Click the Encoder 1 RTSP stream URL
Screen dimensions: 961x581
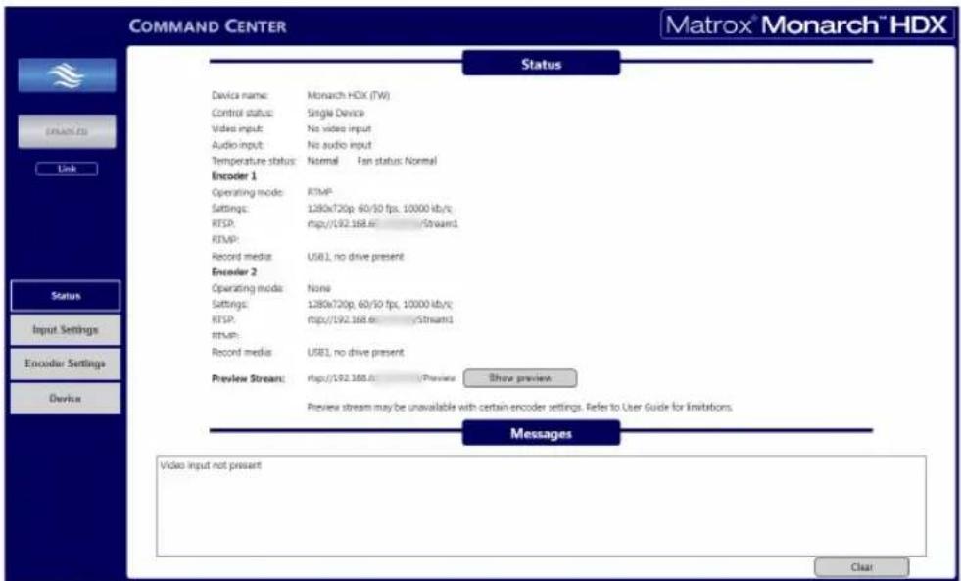pyautogui.click(x=382, y=224)
